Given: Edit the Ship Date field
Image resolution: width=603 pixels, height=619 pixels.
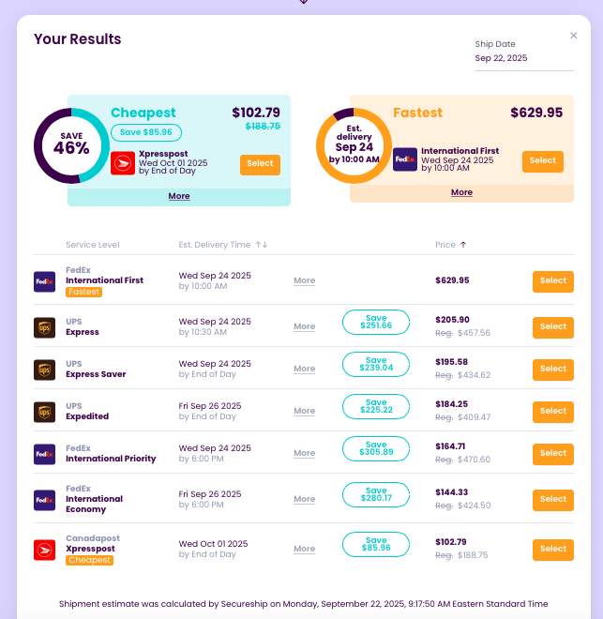Looking at the screenshot, I should click(523, 58).
